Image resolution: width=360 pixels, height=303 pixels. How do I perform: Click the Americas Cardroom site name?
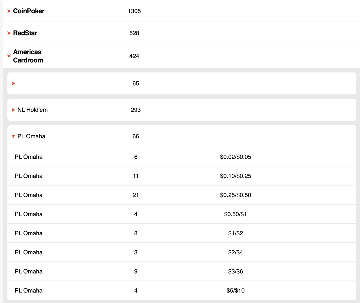pyautogui.click(x=28, y=56)
